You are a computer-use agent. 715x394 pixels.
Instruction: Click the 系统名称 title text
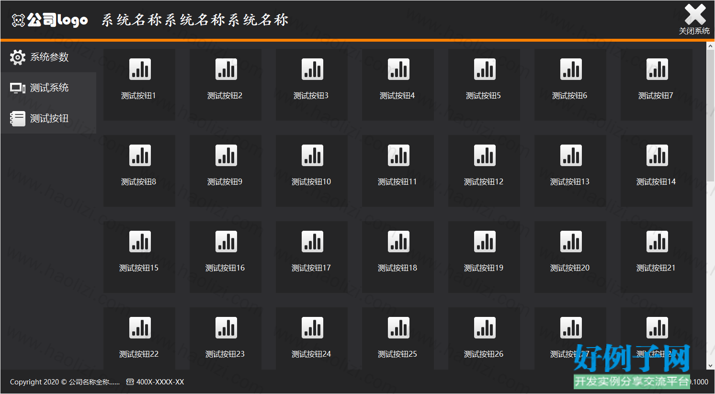[x=194, y=20]
